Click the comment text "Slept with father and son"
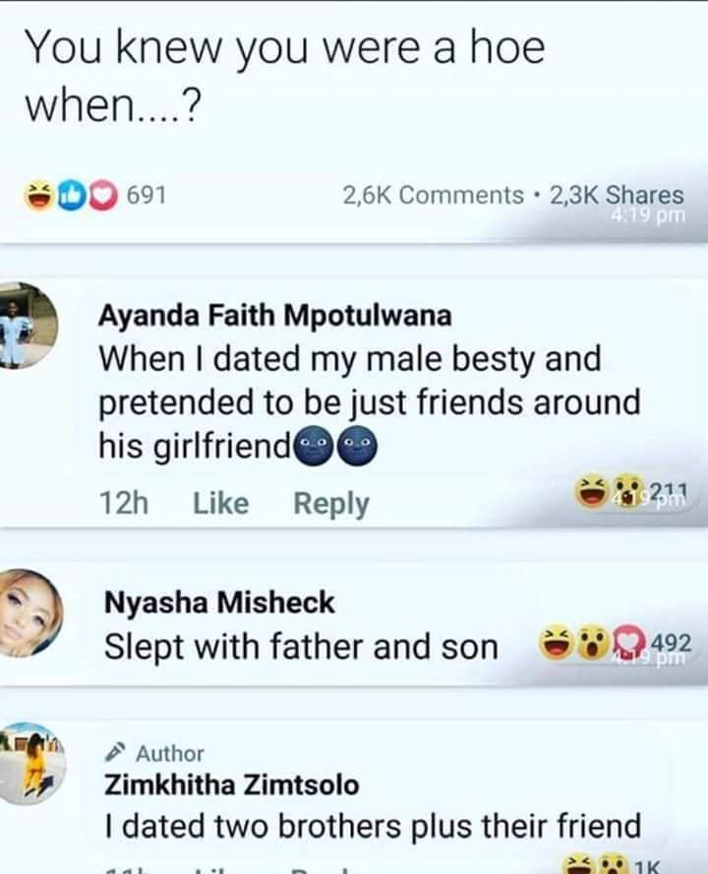 point(300,647)
